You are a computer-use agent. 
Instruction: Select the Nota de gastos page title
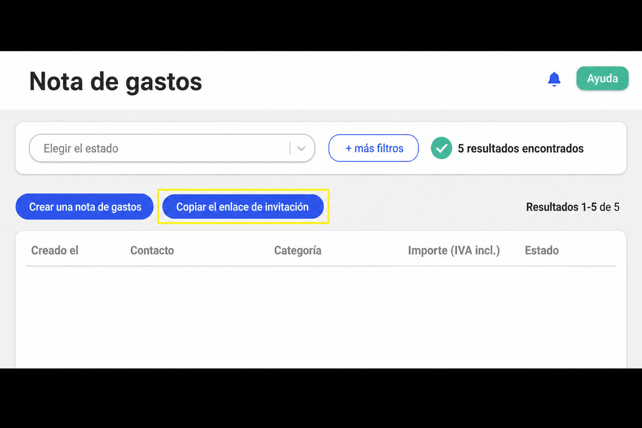[116, 81]
